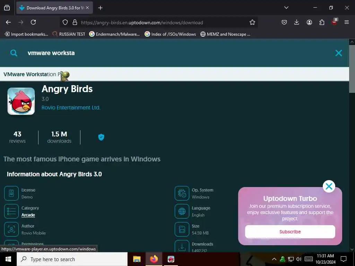Open the RUSSIAN TEST bookmark
The image size is (355, 266).
(x=69, y=34)
